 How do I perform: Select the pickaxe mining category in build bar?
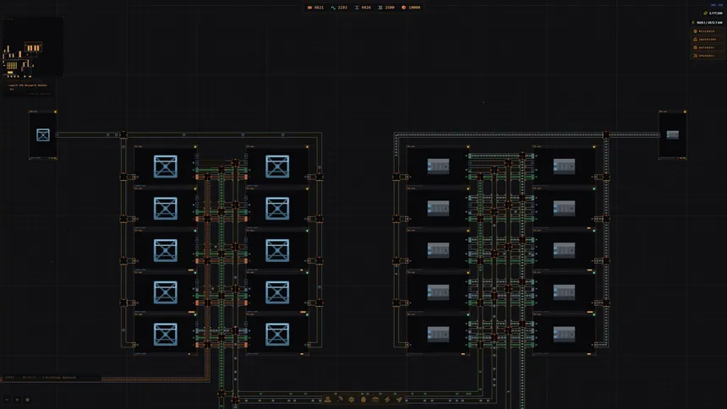340,399
